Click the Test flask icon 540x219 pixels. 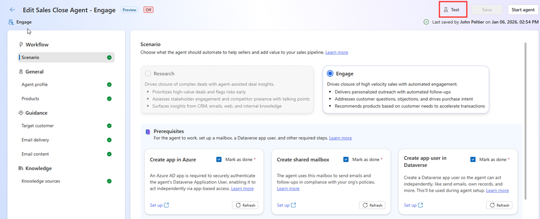pyautogui.click(x=446, y=10)
